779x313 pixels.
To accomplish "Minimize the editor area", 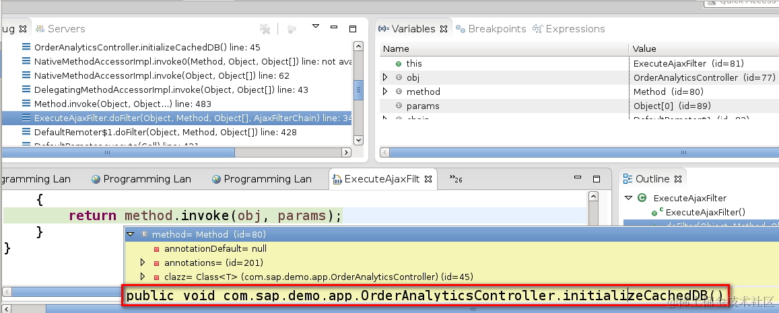I will click(x=577, y=178).
